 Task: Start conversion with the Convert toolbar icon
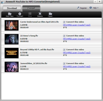tap(20, 14)
